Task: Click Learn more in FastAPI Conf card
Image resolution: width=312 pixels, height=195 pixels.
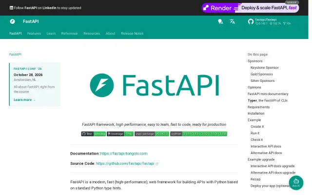Action: pos(24,99)
